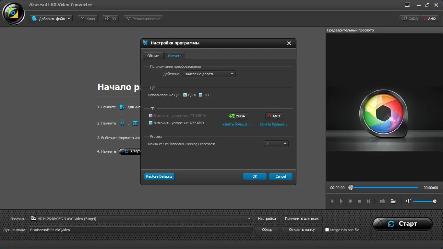Toggle the ЦП 0 checkbox
The image size is (443, 249).
point(185,95)
